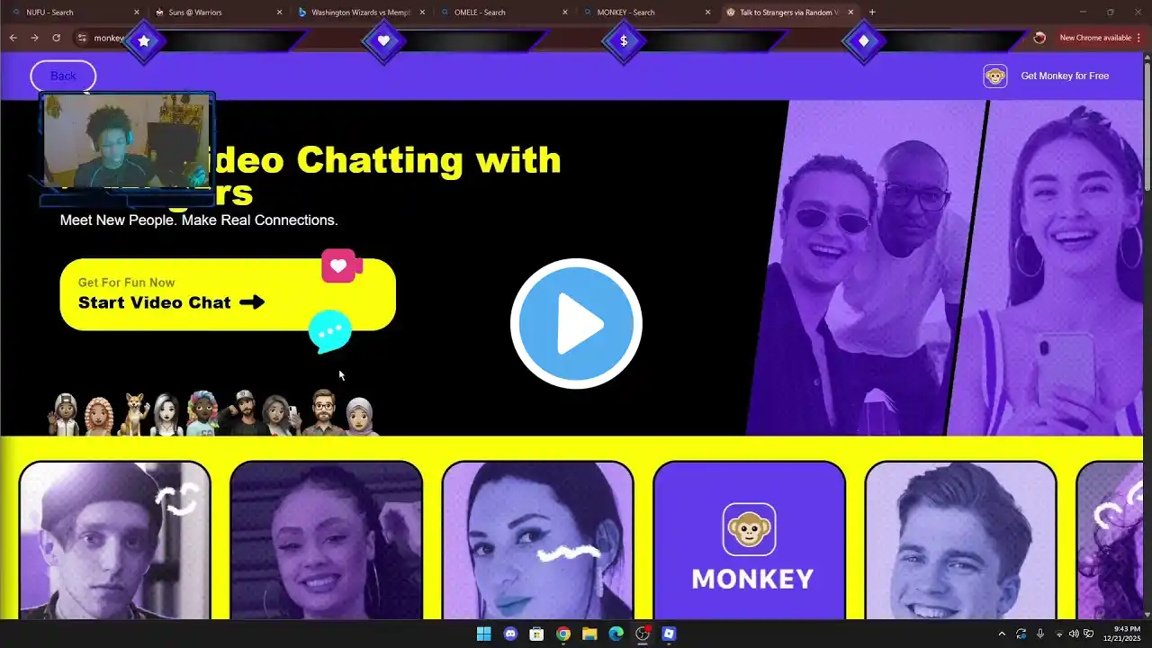Select the card of man wearing beanie
Image resolution: width=1152 pixels, height=648 pixels.
pos(115,540)
